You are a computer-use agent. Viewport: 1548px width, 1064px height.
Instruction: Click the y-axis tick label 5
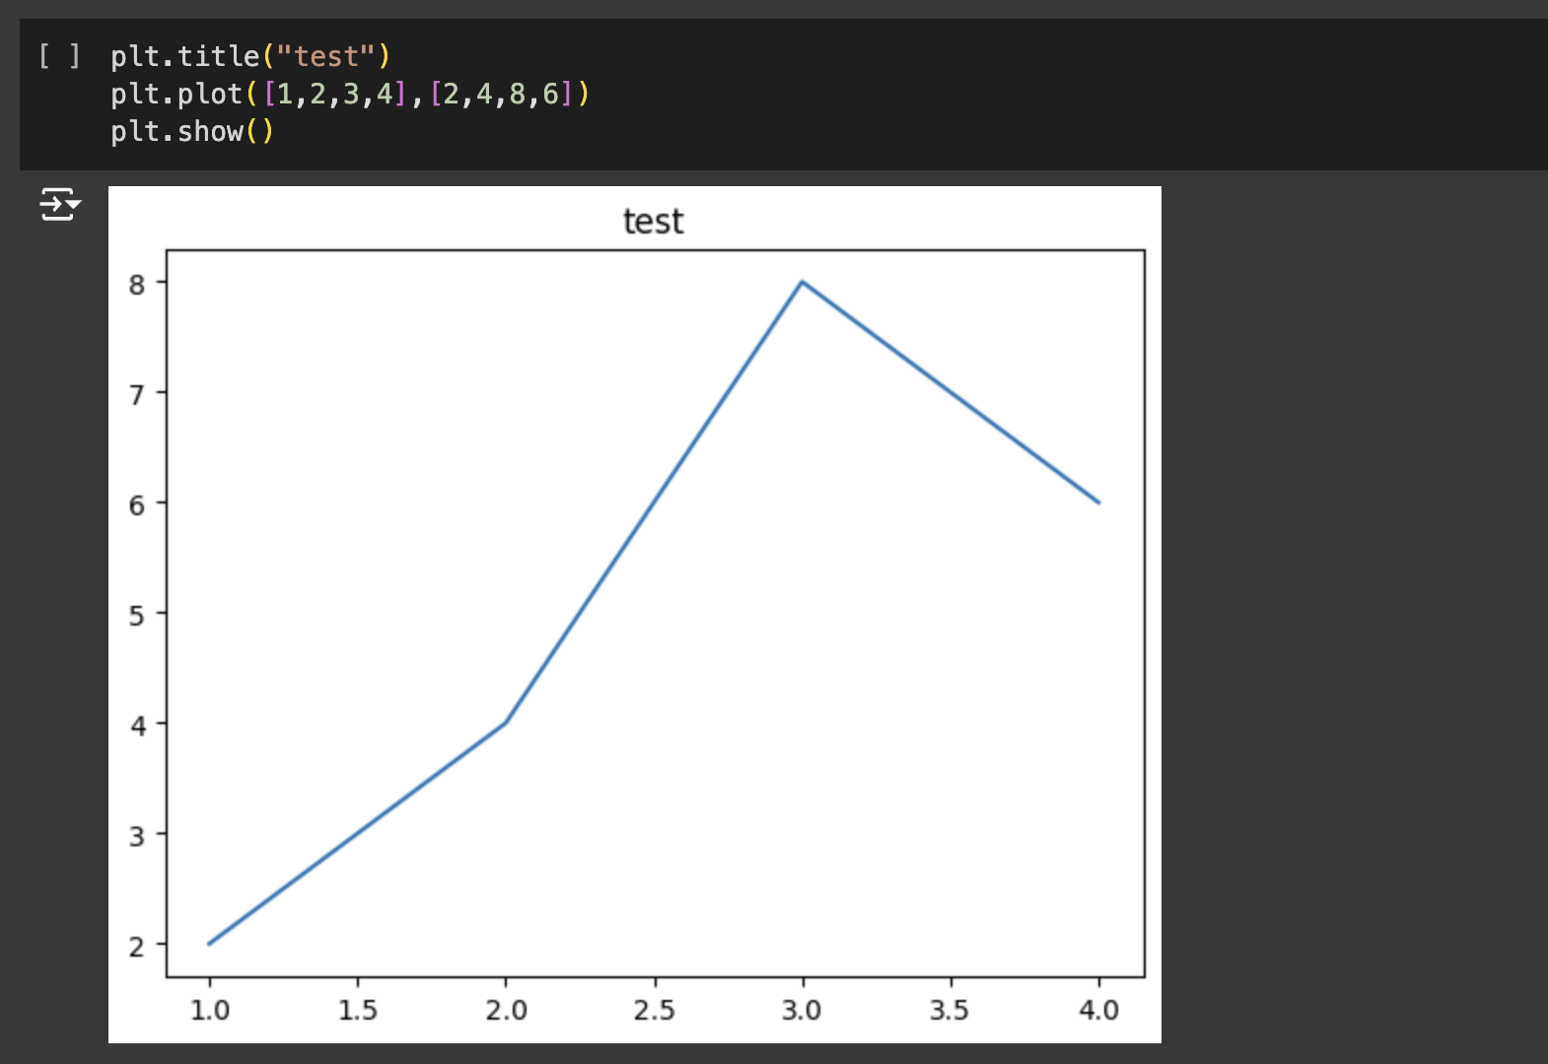tap(137, 615)
